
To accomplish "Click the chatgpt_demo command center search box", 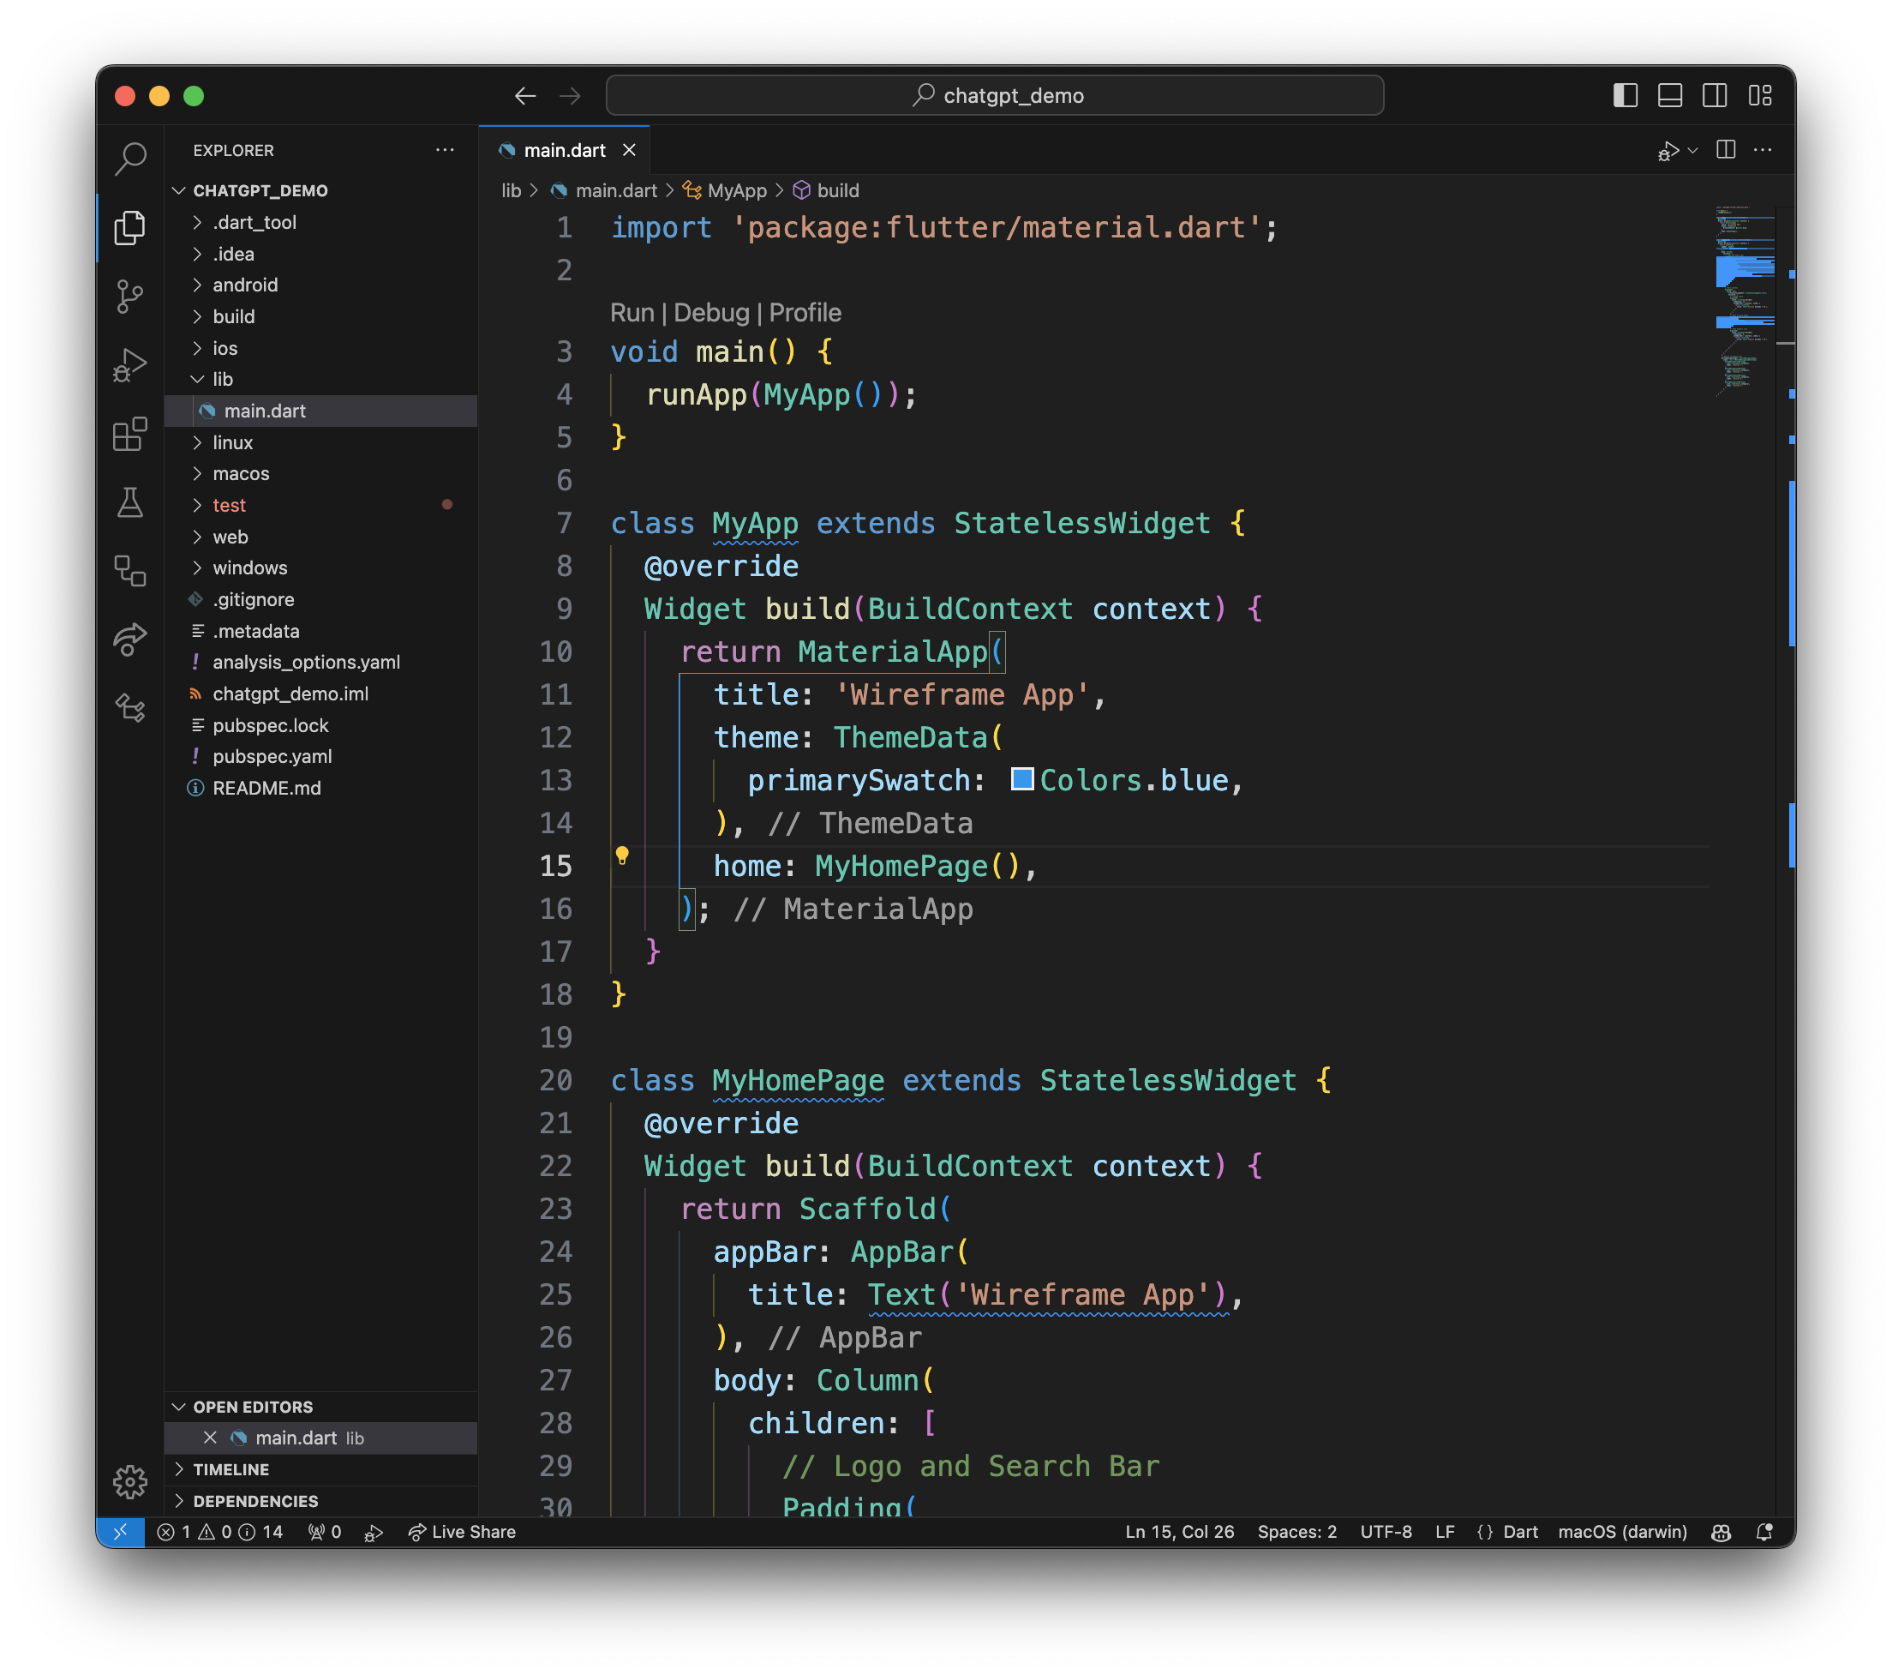I will 995,95.
